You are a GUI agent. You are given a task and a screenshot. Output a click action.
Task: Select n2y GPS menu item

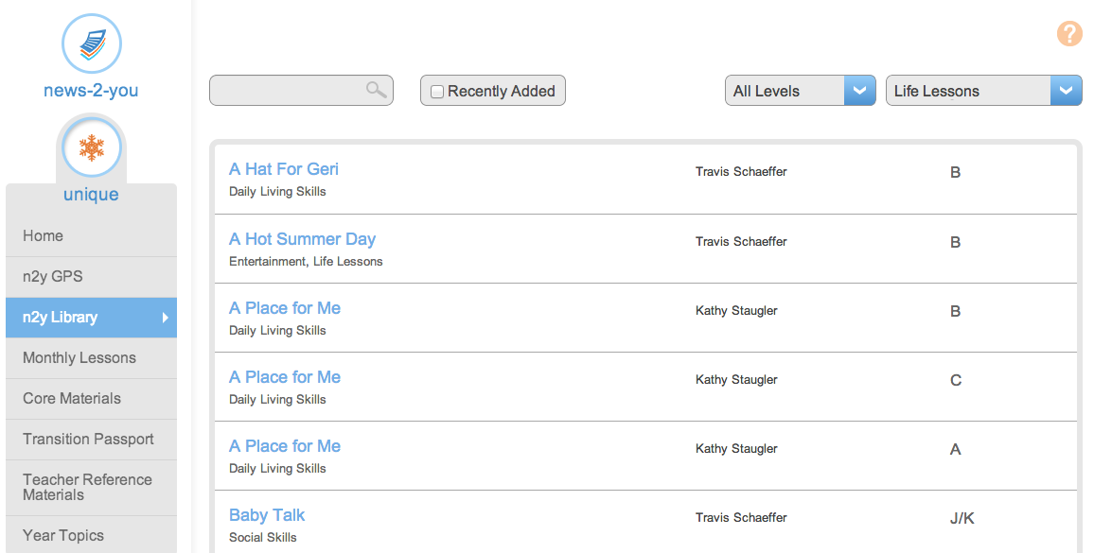tap(53, 277)
